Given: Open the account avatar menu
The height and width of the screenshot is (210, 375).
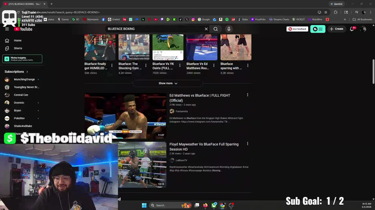Looking at the screenshot, I should [364, 29].
